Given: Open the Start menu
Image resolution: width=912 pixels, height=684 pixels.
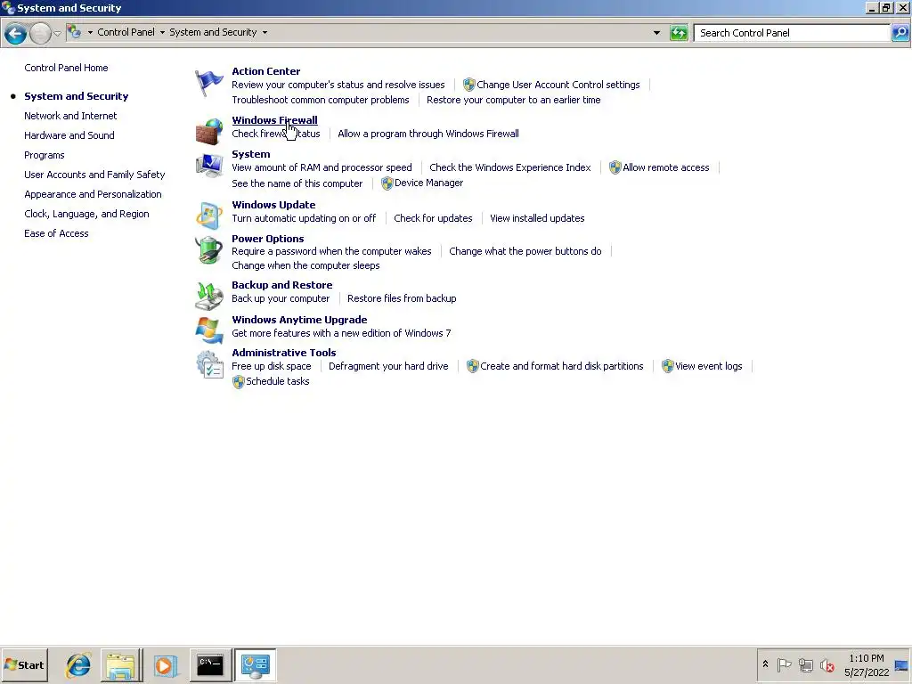Looking at the screenshot, I should (24, 664).
